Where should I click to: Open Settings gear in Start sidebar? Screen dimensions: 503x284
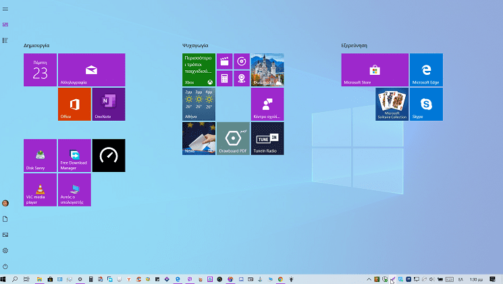5,251
